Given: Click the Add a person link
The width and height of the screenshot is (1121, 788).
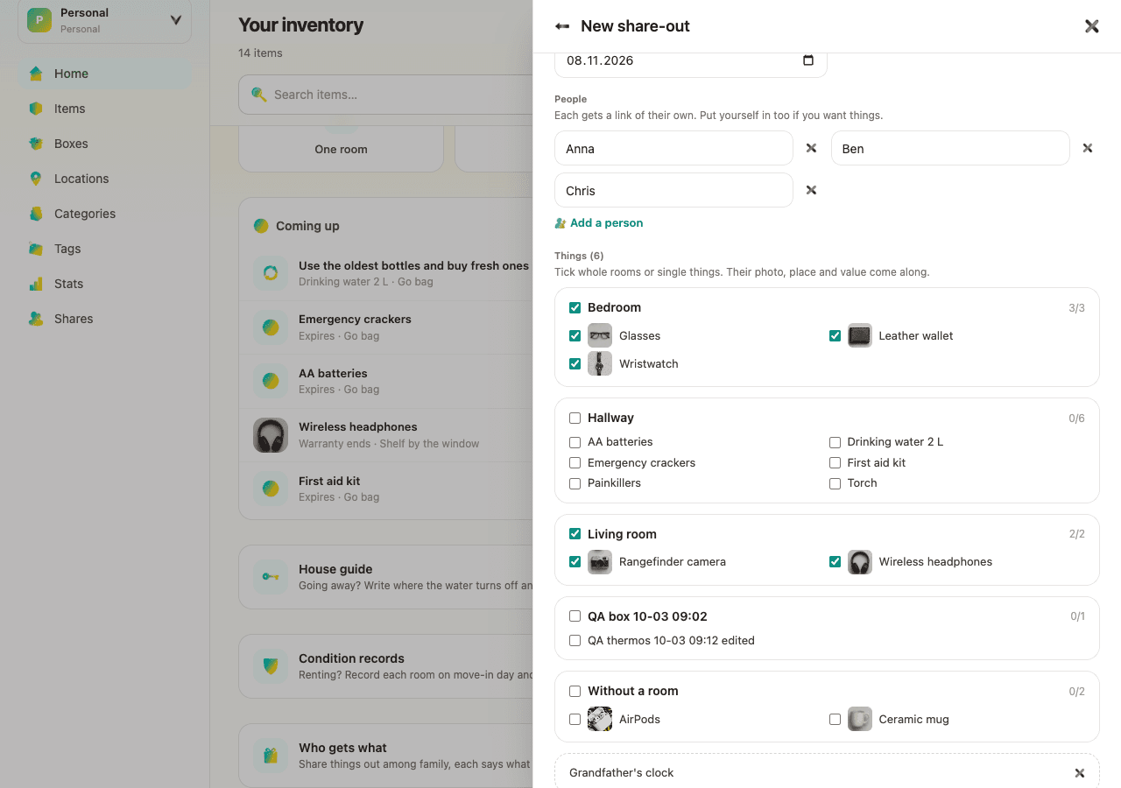Looking at the screenshot, I should pos(599,223).
